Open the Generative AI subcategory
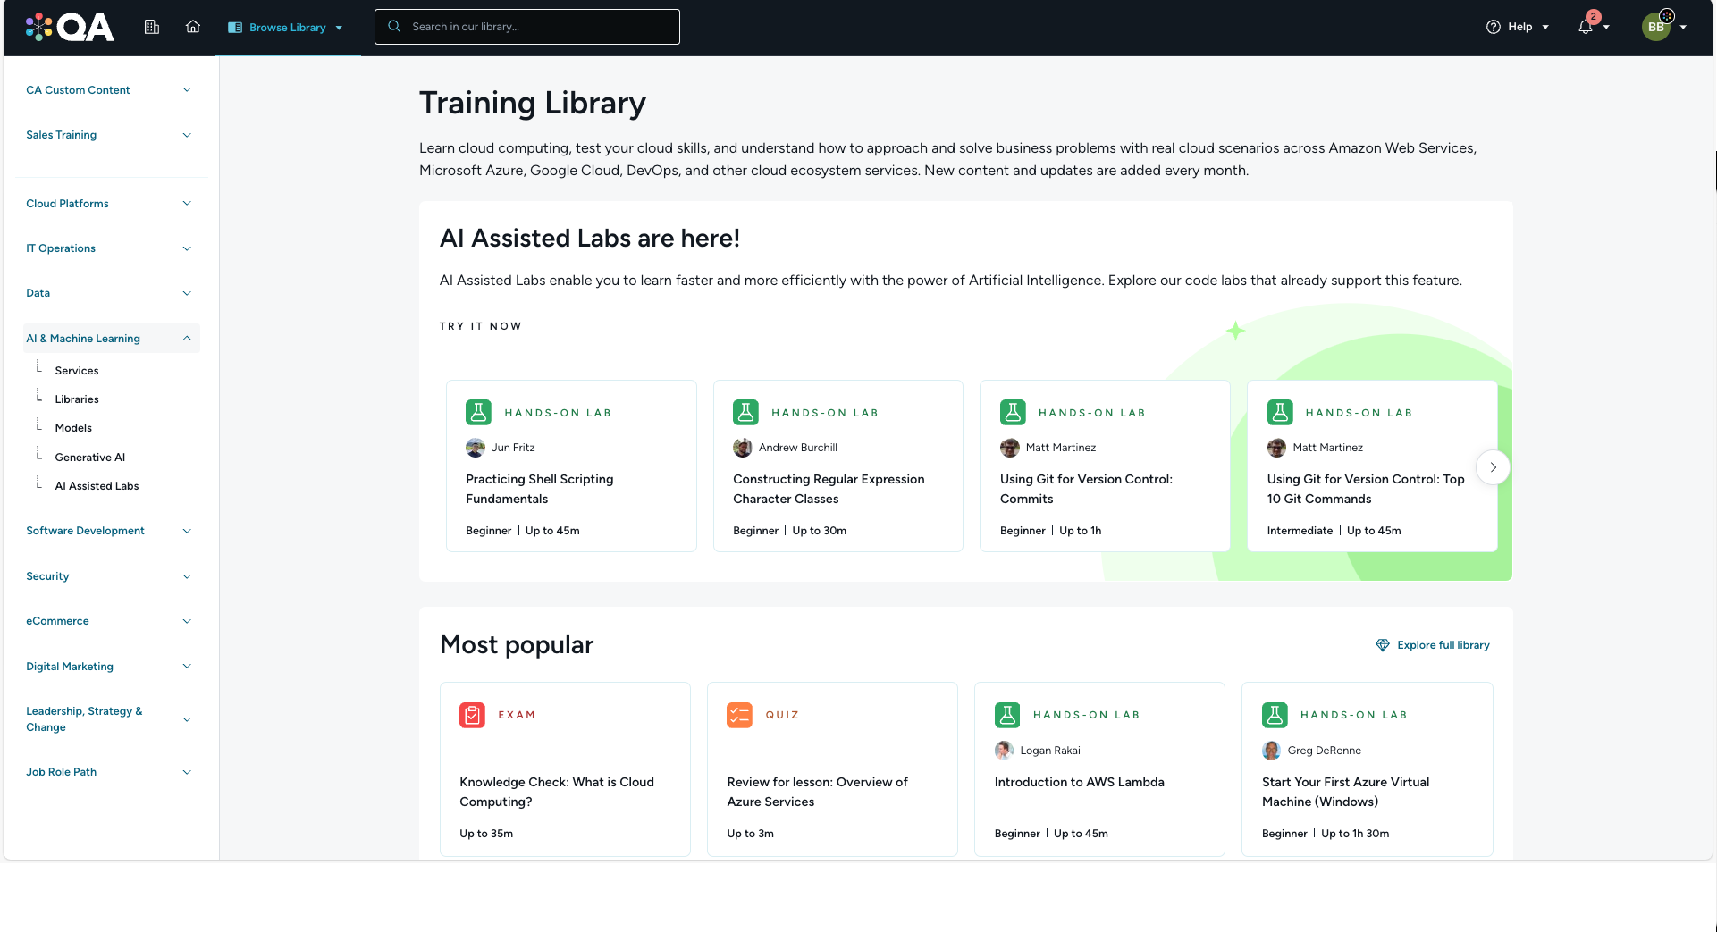Image resolution: width=1717 pixels, height=932 pixels. coord(90,458)
